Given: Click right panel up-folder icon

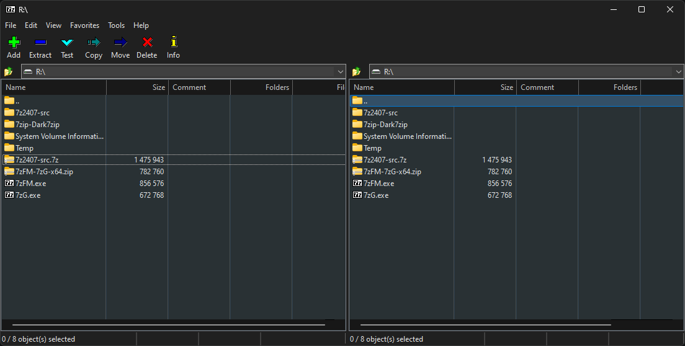Looking at the screenshot, I should 357,71.
